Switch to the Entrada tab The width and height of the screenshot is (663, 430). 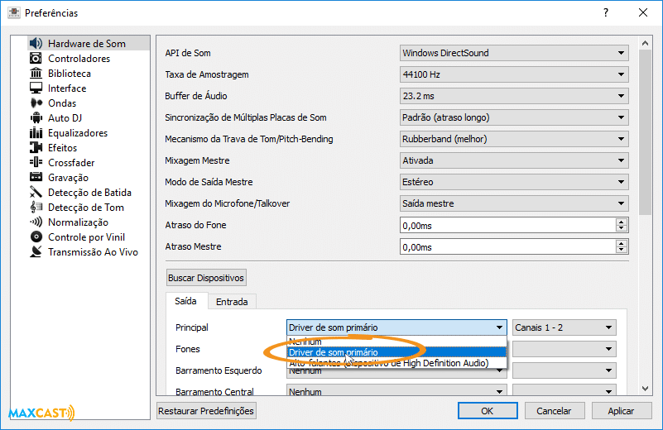[x=232, y=302]
